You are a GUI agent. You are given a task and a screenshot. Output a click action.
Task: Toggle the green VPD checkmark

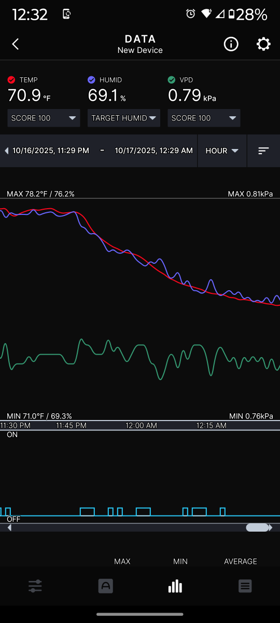pyautogui.click(x=172, y=80)
